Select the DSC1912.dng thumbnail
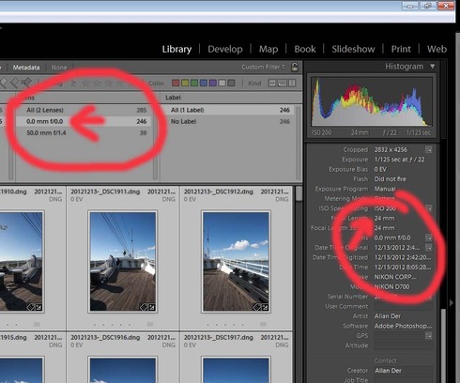This screenshot has width=460, height=383. click(236, 262)
